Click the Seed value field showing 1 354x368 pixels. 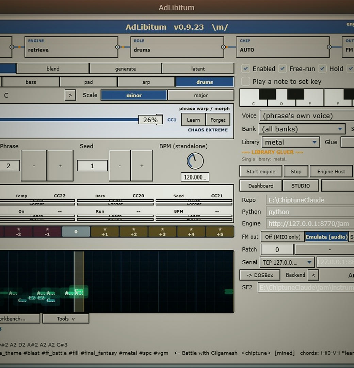point(92,166)
